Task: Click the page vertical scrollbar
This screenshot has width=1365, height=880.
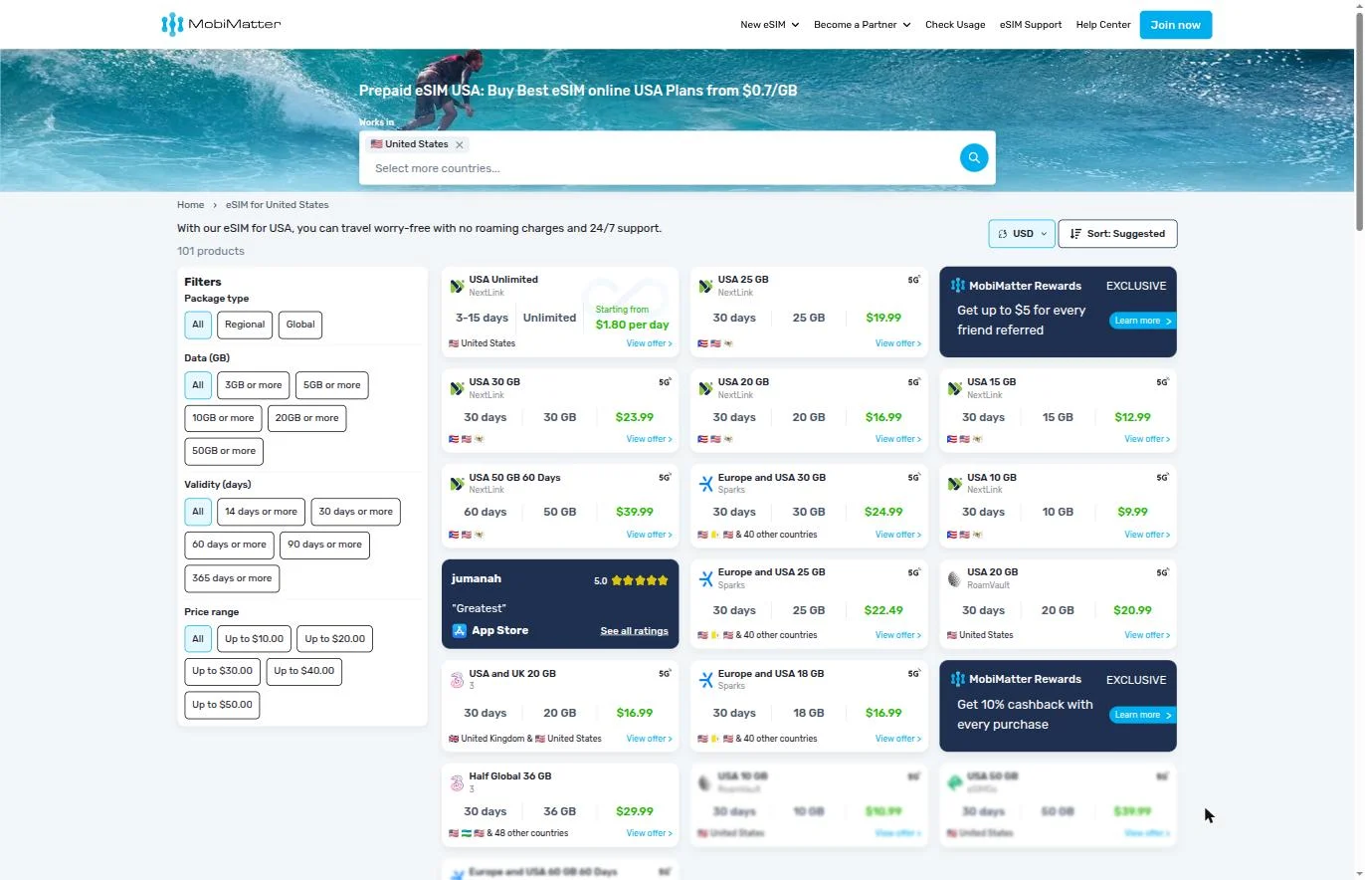Action: (1358, 119)
